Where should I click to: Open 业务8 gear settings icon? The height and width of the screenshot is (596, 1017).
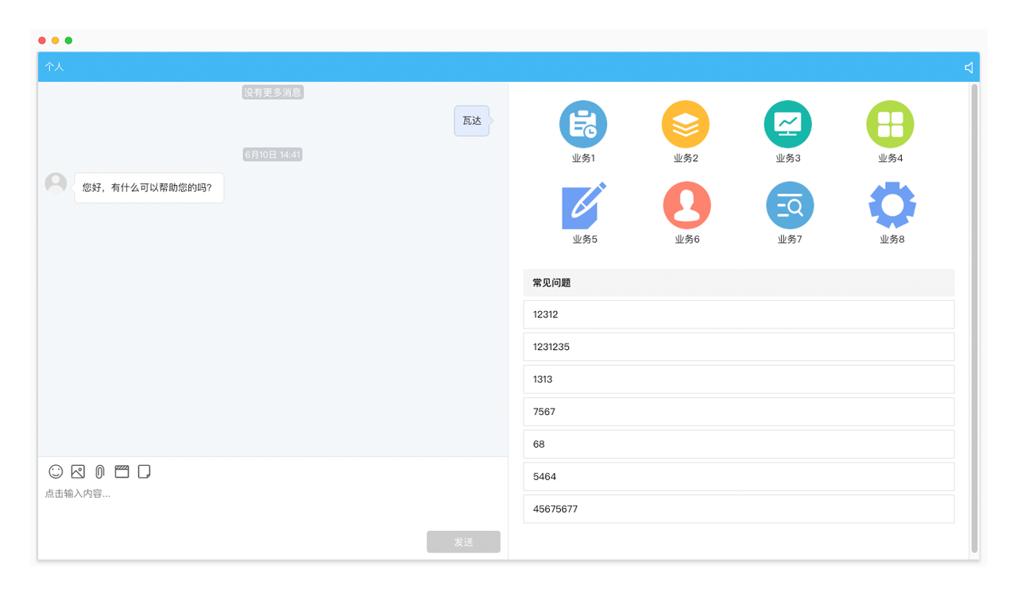click(891, 206)
